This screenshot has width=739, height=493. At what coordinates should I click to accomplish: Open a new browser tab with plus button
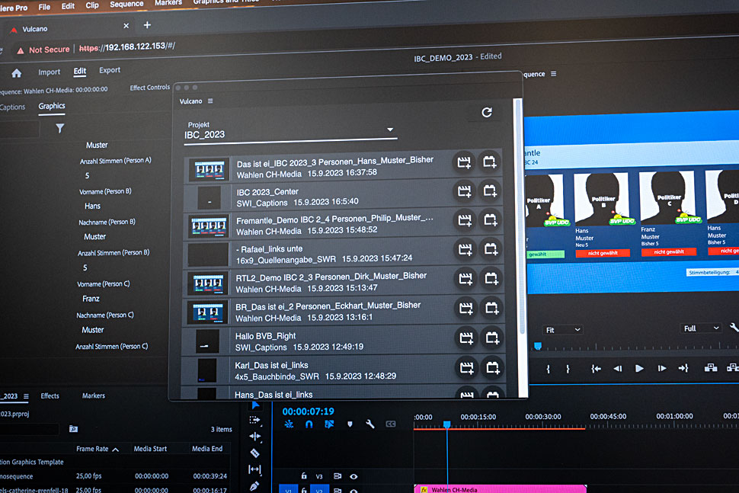[147, 25]
